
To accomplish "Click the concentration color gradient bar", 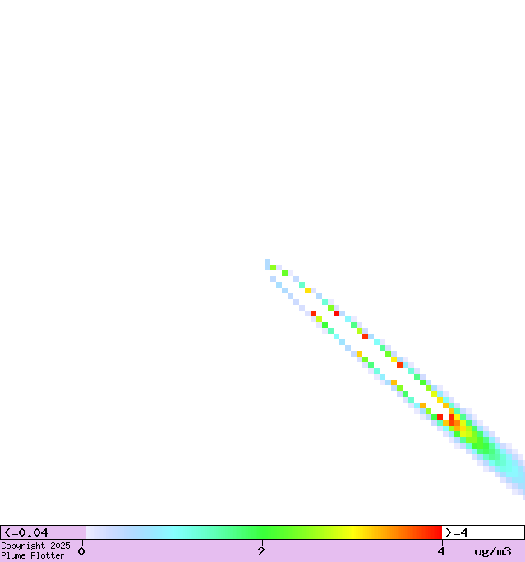I will click(x=264, y=532).
